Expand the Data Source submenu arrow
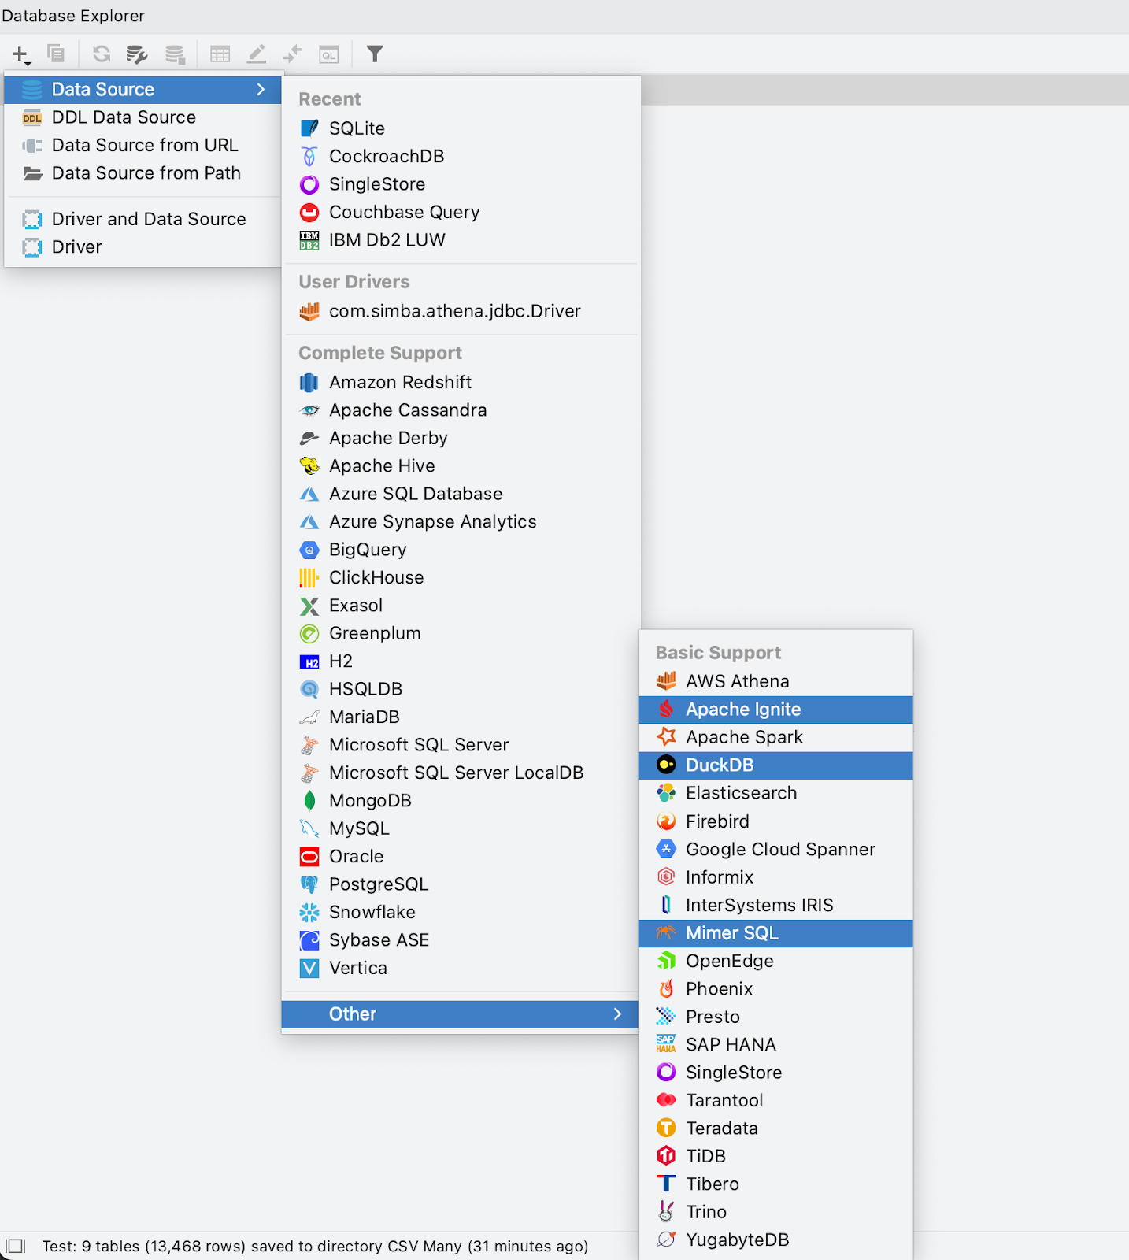This screenshot has width=1129, height=1260. (261, 90)
